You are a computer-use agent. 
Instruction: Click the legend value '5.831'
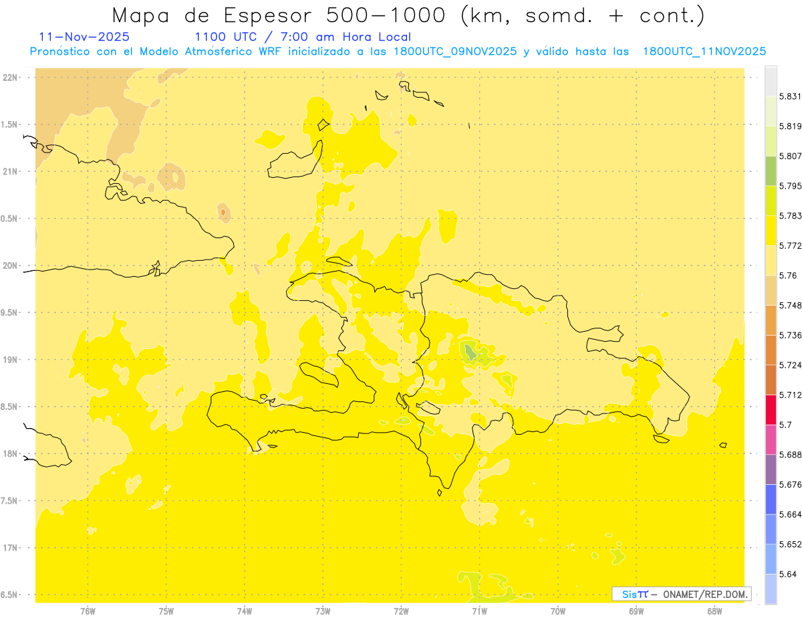[x=790, y=96]
